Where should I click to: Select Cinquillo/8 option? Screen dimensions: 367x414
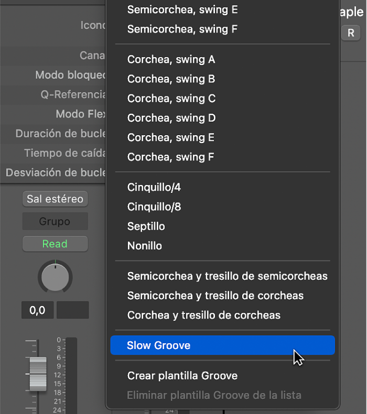point(154,207)
